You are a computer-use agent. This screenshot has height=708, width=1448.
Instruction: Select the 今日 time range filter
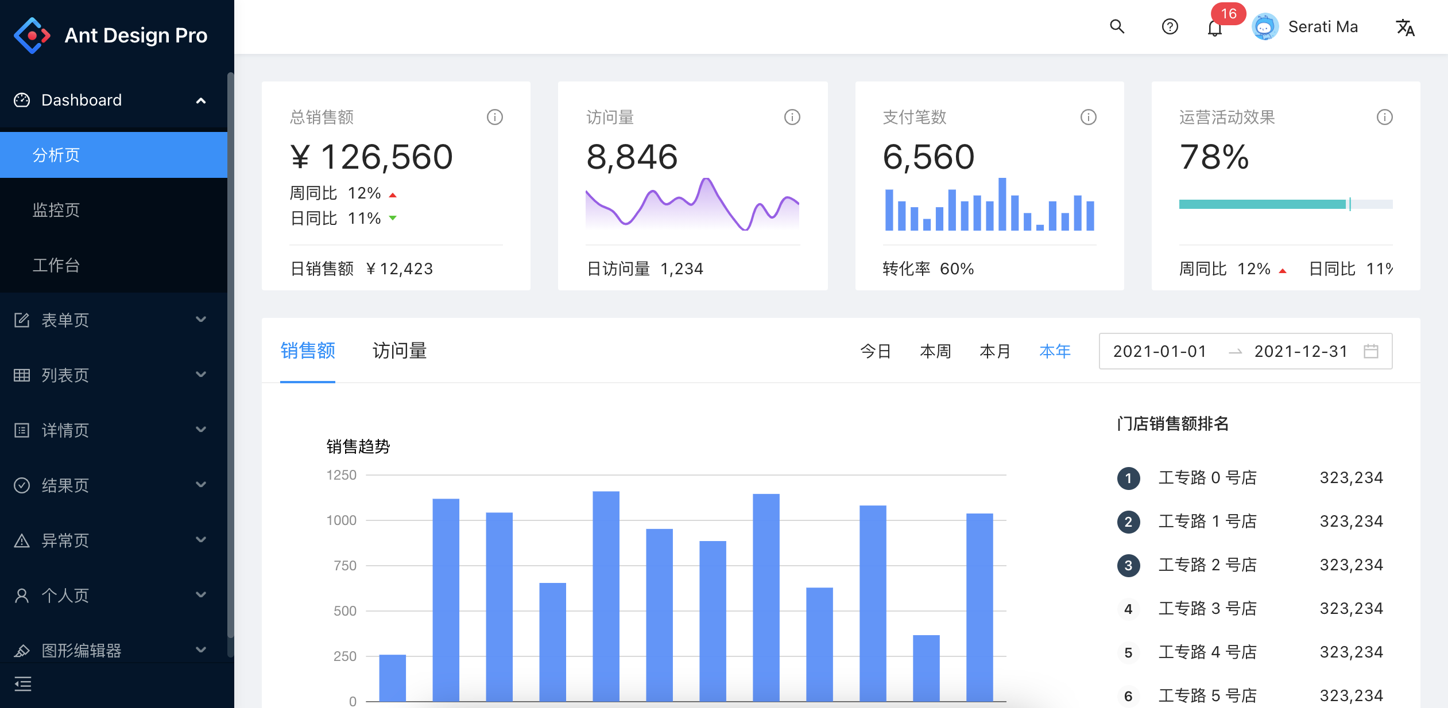click(x=875, y=351)
